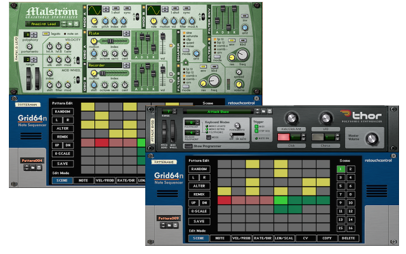Toggle Mod A 1-shot button
Image resolution: width=406 pixels, height=254 pixels.
click(x=115, y=8)
